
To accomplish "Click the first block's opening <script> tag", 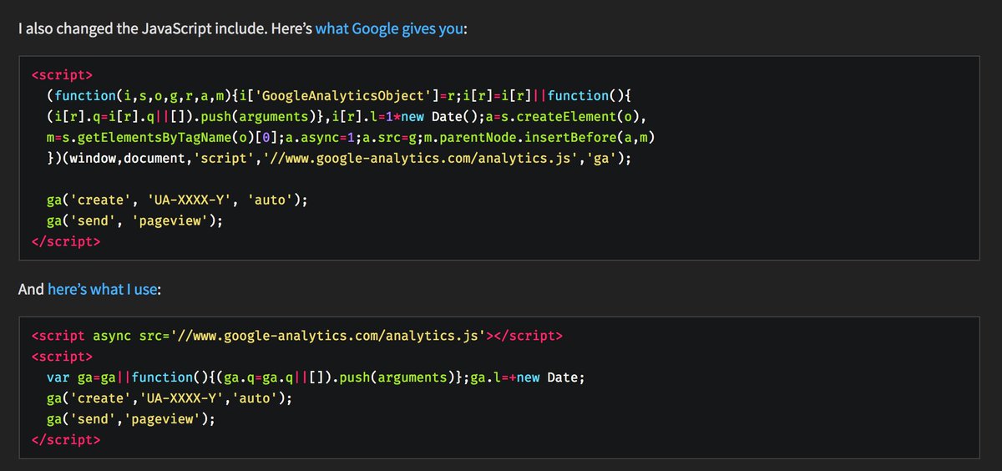I will tap(62, 73).
